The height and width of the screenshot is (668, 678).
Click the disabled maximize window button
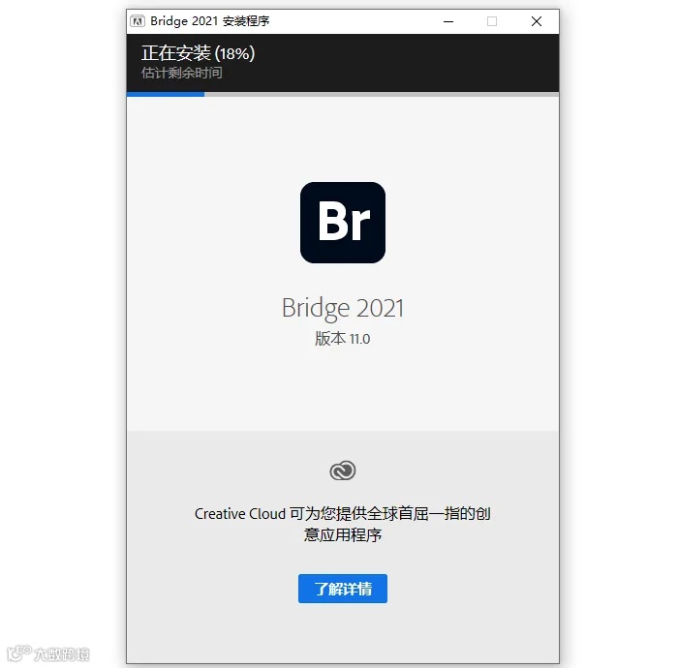492,21
